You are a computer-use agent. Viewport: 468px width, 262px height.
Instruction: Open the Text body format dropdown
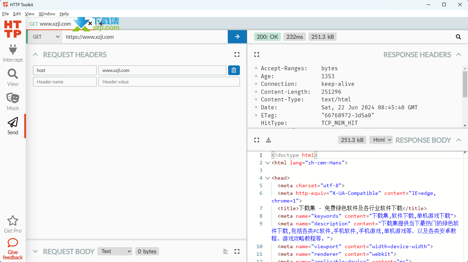[115, 251]
